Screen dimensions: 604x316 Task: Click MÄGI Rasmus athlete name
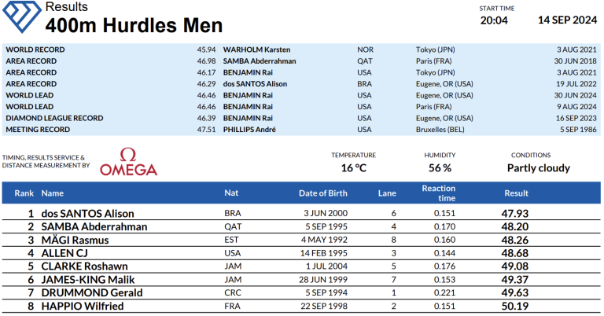pyautogui.click(x=75, y=240)
